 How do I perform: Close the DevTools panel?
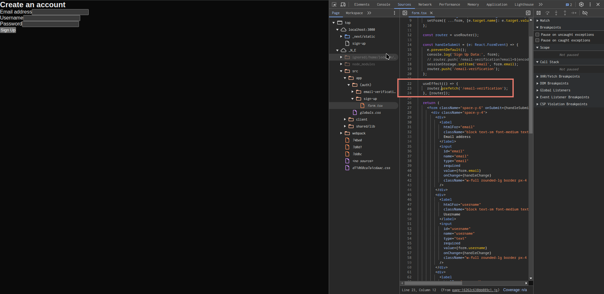pyautogui.click(x=598, y=4)
